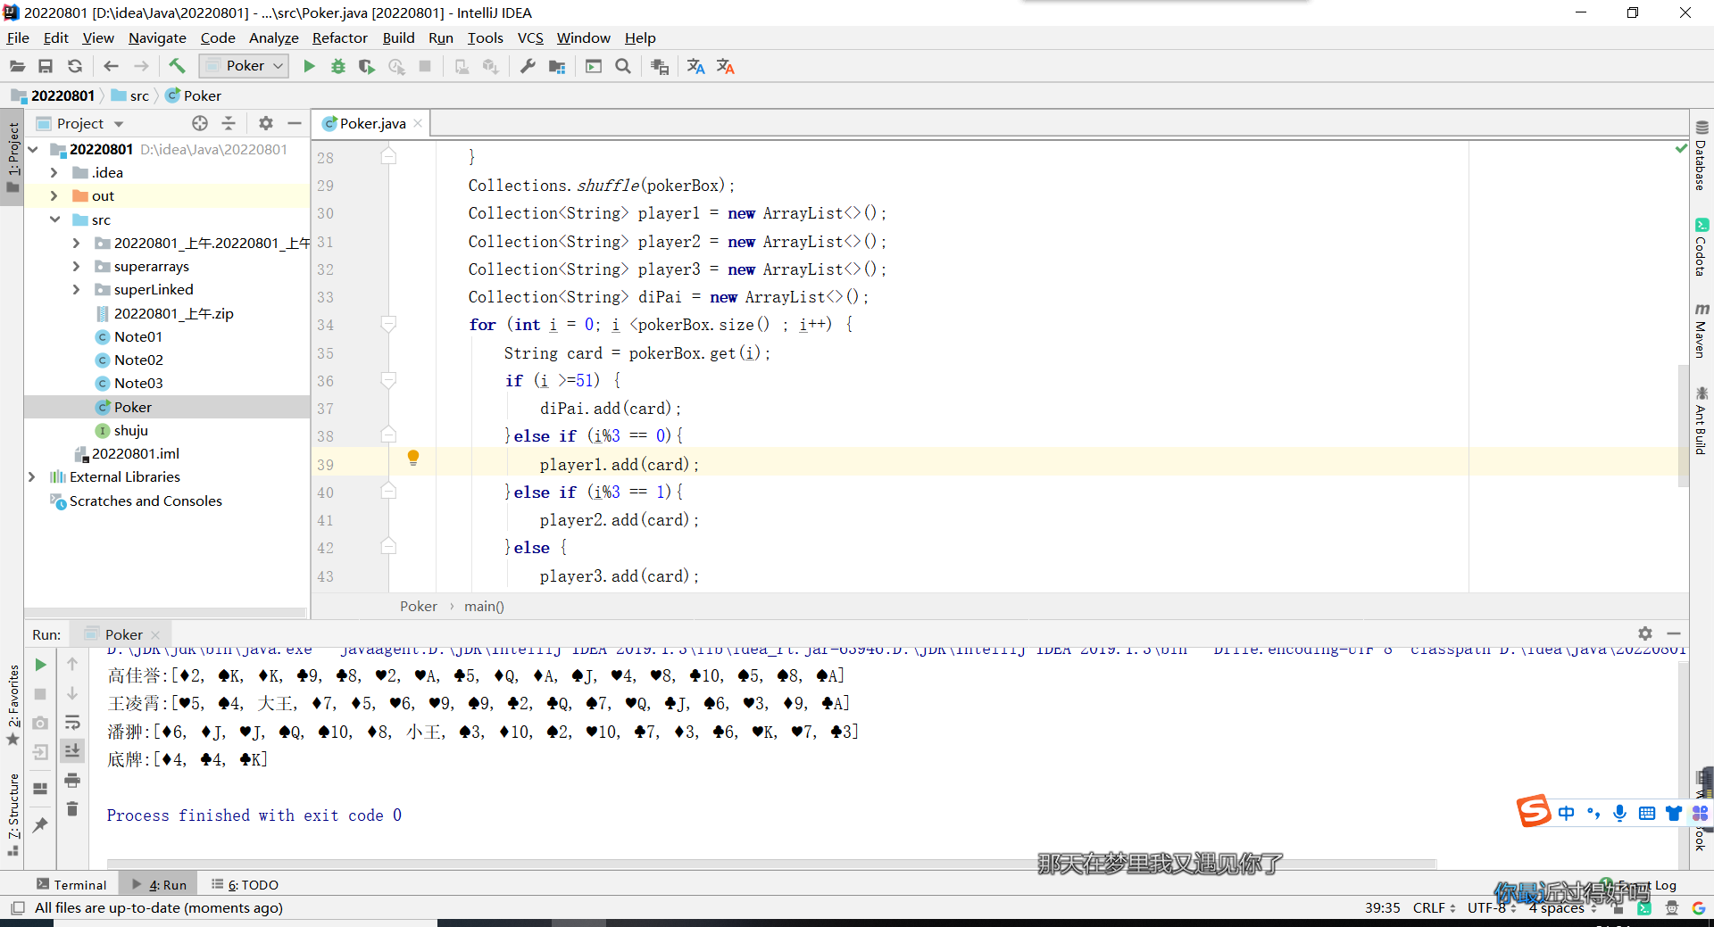
Task: Start debugging with the Debug bug icon
Action: 337,66
